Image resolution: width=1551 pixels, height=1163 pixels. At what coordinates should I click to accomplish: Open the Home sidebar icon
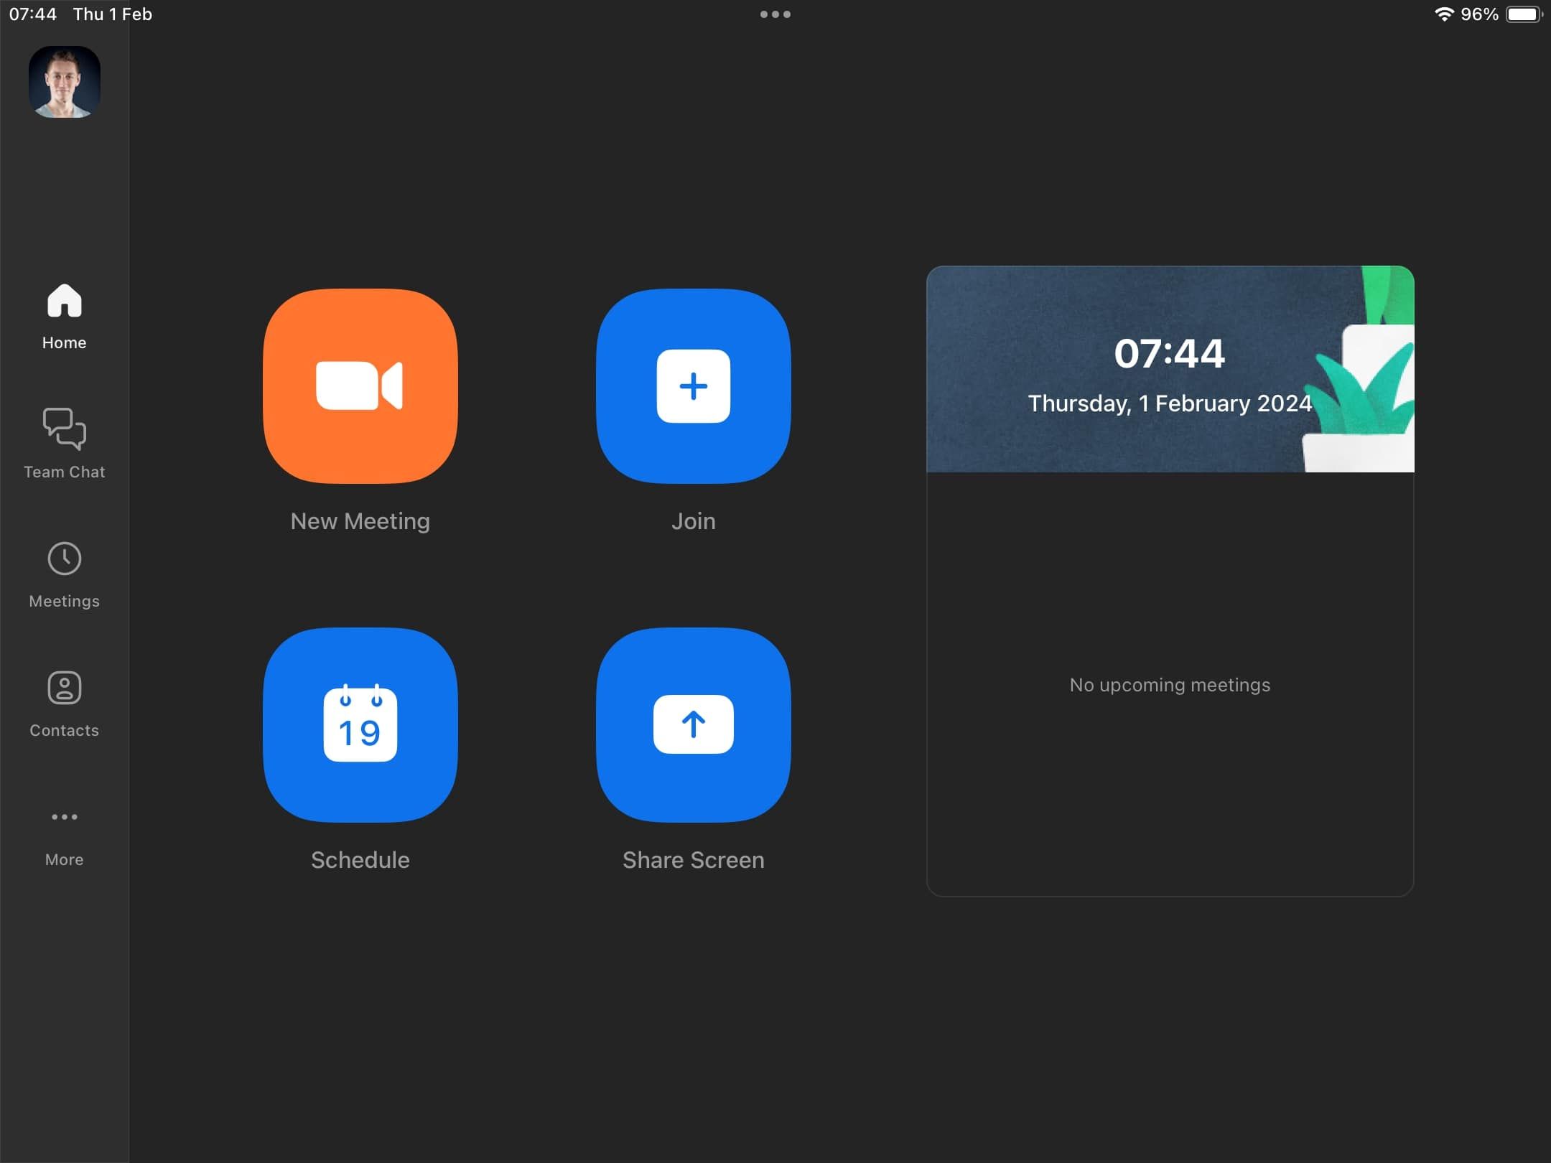[x=64, y=301]
